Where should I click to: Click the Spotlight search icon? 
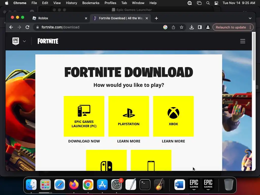click(208, 3)
